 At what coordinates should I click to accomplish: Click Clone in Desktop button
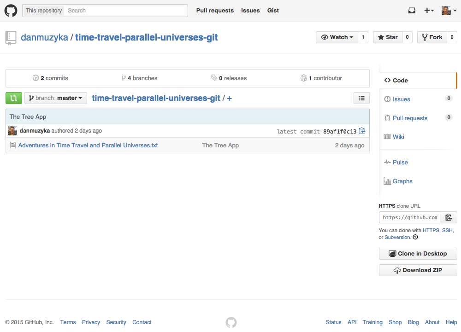pos(418,254)
